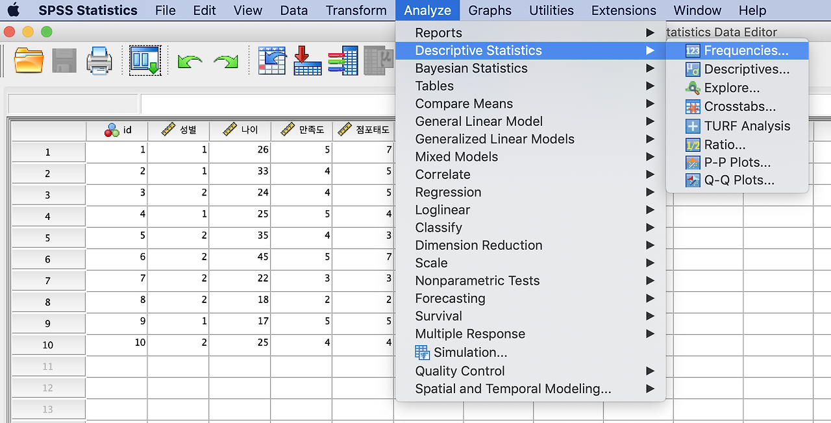831x423 pixels.
Task: Open the File menu
Action: 166,10
